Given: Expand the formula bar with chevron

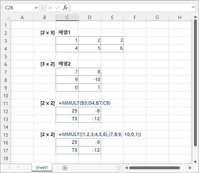Looking at the screenshot, I should [x=193, y=7].
